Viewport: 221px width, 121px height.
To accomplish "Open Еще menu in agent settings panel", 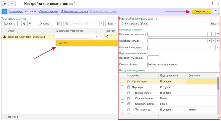I will coord(213,24).
